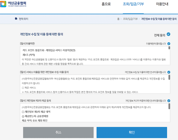Click the scrollbar in the 이용약관 box
The height and width of the screenshot is (140, 178).
click(x=169, y=49)
